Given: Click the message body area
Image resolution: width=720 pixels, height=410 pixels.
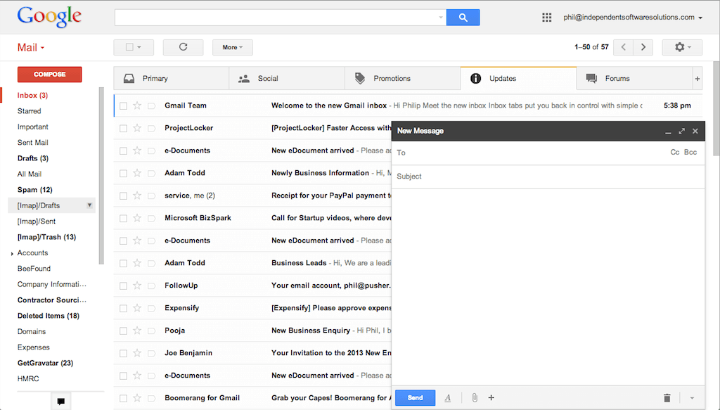Looking at the screenshot, I should pyautogui.click(x=548, y=287).
